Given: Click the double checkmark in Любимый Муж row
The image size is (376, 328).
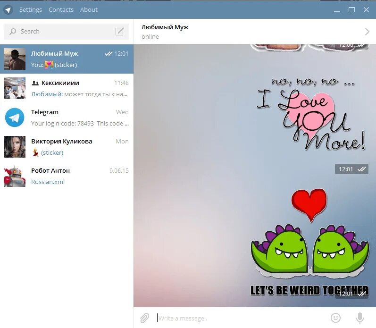Looking at the screenshot, I should point(109,54).
